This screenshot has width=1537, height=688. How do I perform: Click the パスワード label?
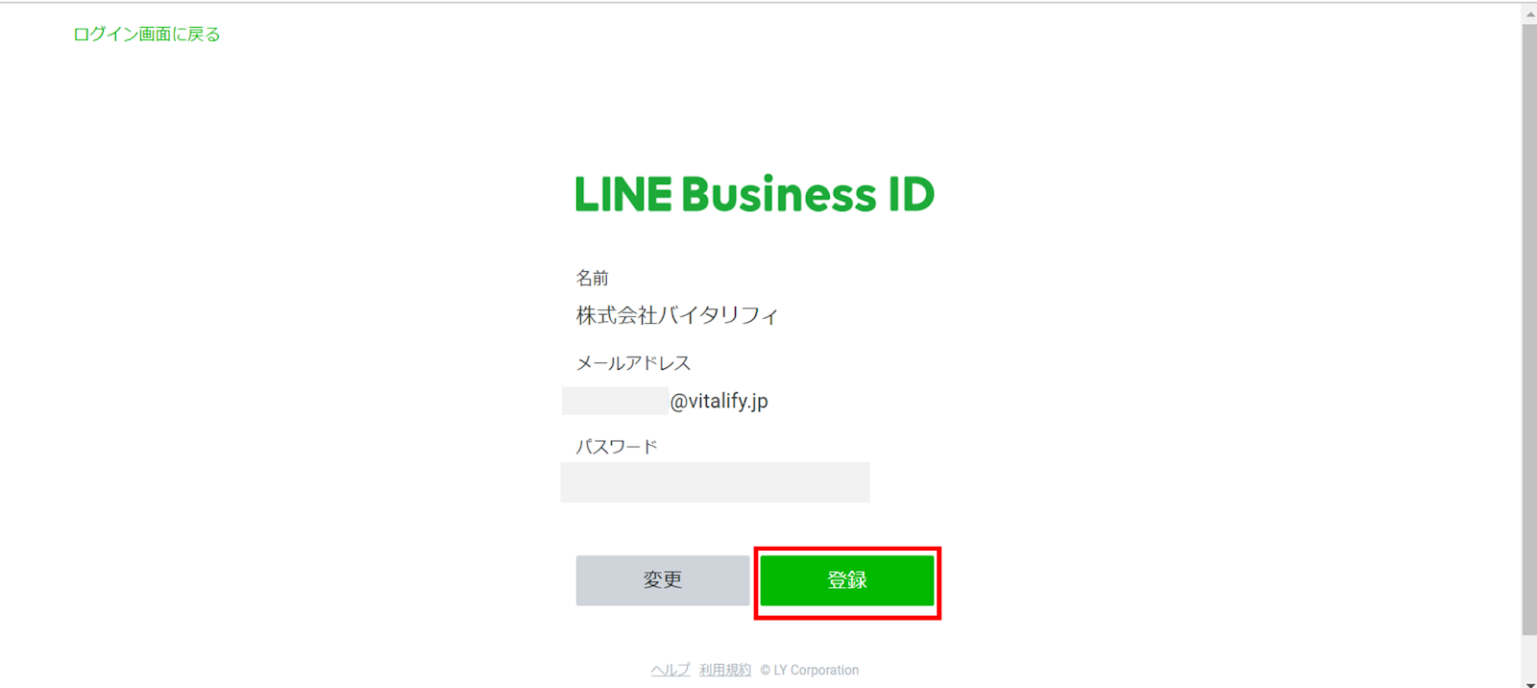[617, 447]
